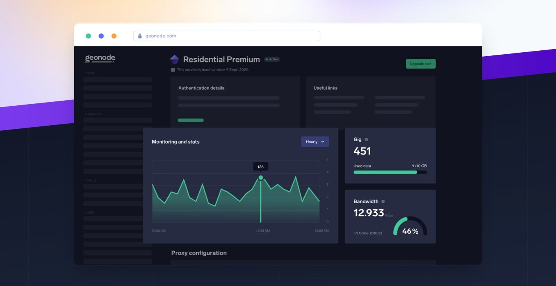The height and width of the screenshot is (286, 556).
Task: Click the Residential Premium plan icon
Action: click(x=174, y=59)
